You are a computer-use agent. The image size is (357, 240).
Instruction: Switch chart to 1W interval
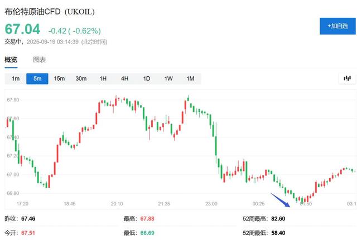click(168, 79)
